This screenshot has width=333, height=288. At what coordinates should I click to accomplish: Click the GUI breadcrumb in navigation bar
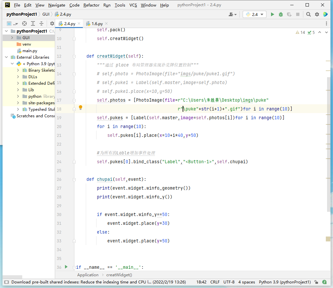46,14
